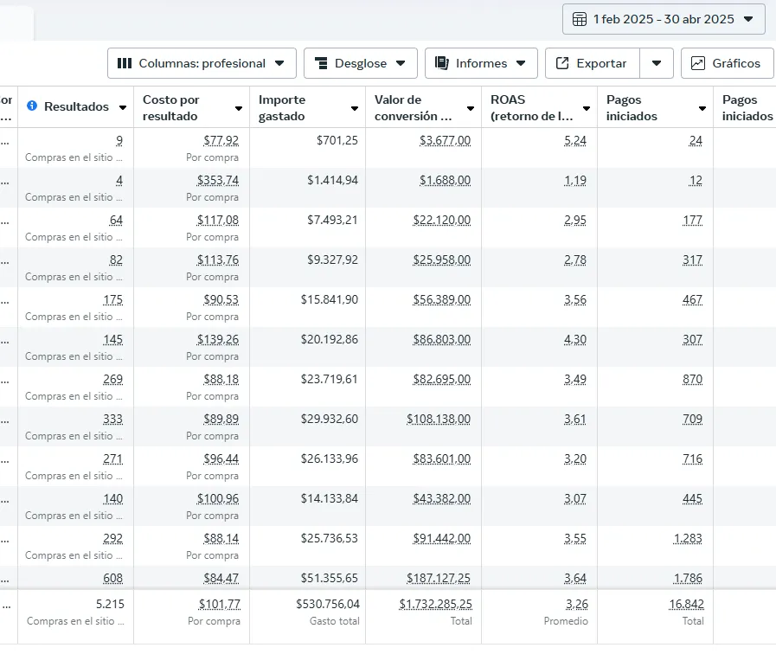Click total cost per result $101,77
776x654 pixels.
[220, 605]
